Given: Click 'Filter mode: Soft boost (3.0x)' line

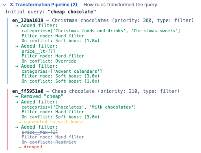Looking at the screenshot, I should (61, 76).
